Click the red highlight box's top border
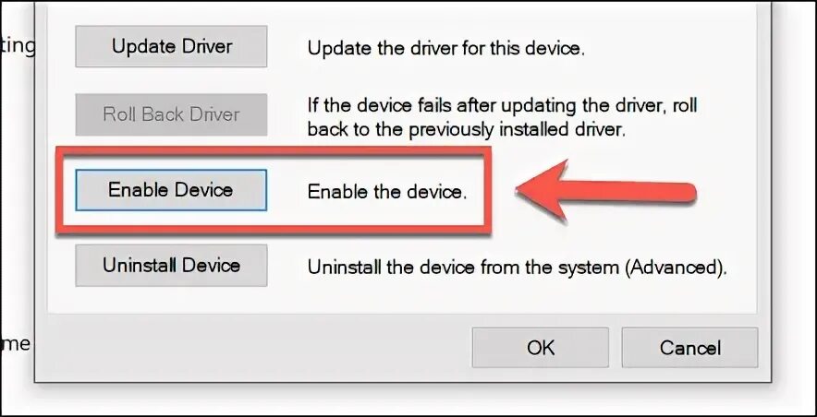Image resolution: width=817 pixels, height=417 pixels. pos(273,150)
